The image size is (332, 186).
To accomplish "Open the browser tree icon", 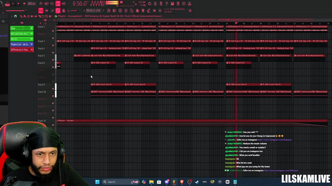I will click(132, 11).
